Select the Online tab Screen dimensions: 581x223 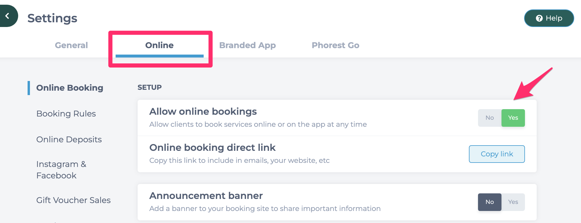pyautogui.click(x=159, y=45)
